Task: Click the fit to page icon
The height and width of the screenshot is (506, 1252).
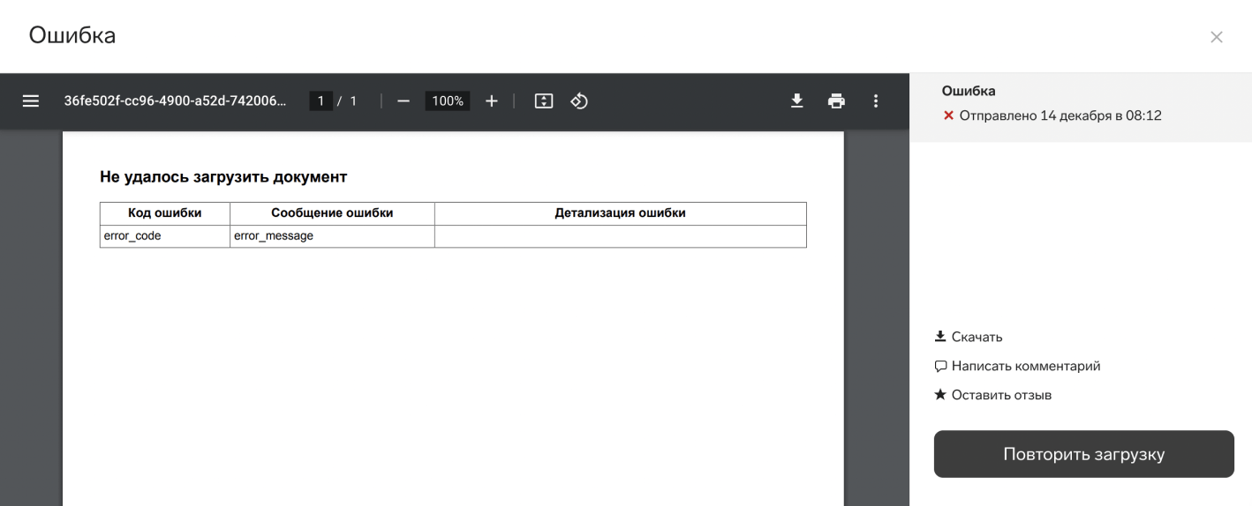Action: [x=544, y=101]
